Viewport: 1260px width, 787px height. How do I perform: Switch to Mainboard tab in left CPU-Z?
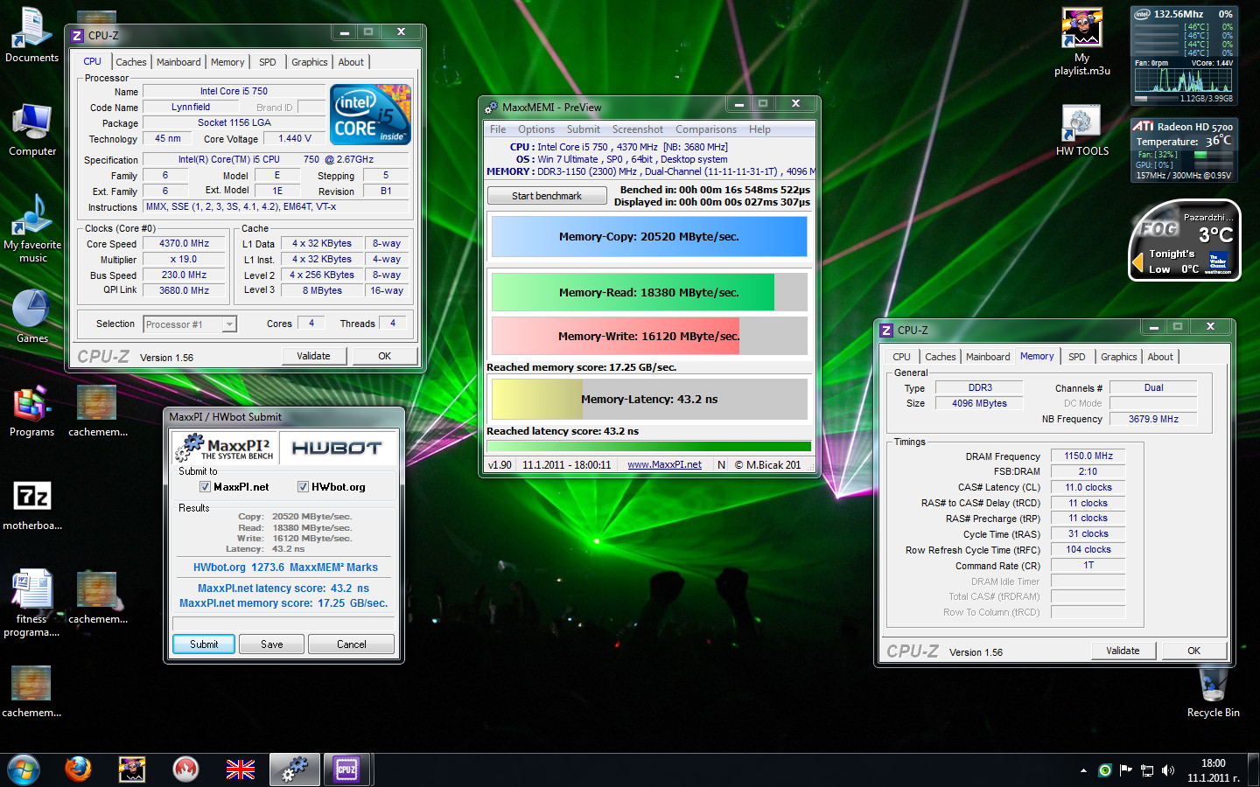(x=178, y=62)
